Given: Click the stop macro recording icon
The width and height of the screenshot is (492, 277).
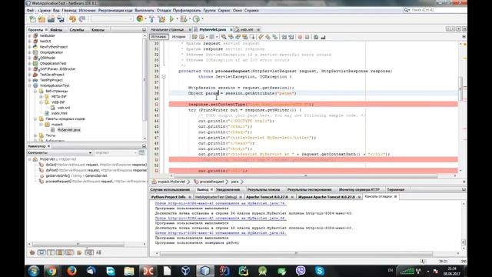Looking at the screenshot, I should [x=307, y=37].
